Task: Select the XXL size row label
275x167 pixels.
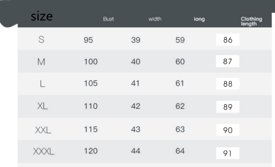Action: point(43,130)
